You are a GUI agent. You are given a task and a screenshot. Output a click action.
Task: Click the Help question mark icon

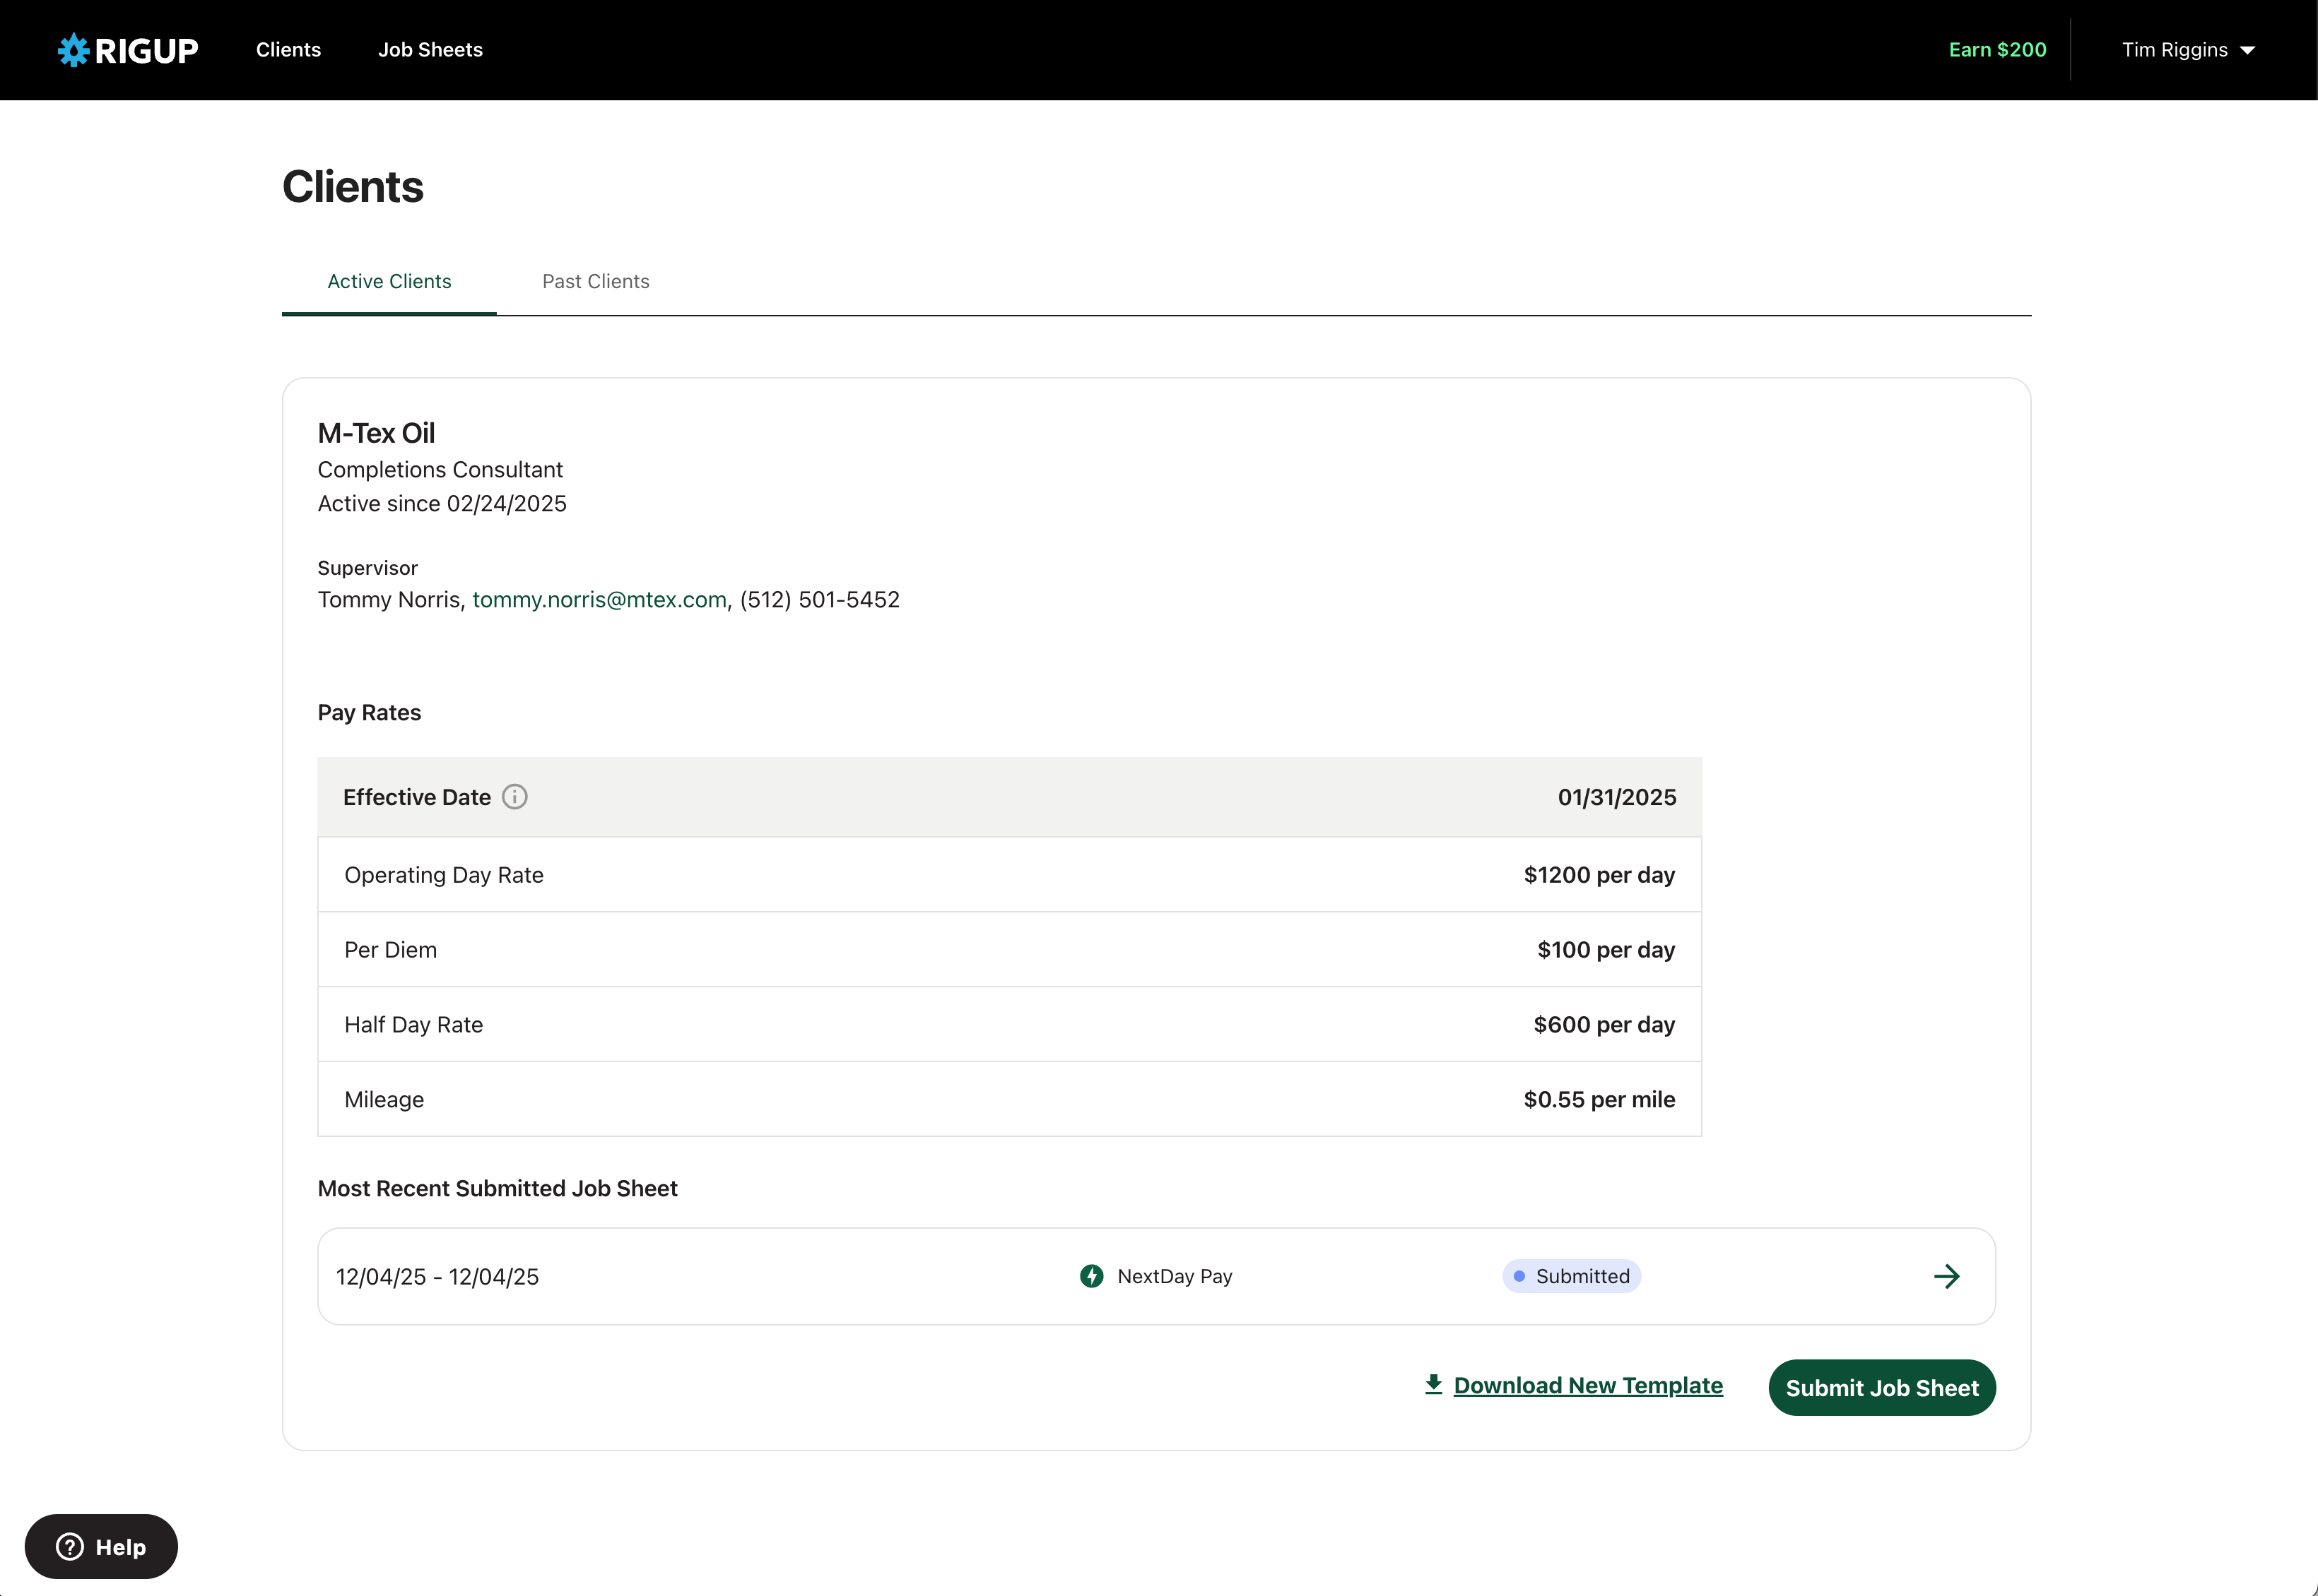70,1547
